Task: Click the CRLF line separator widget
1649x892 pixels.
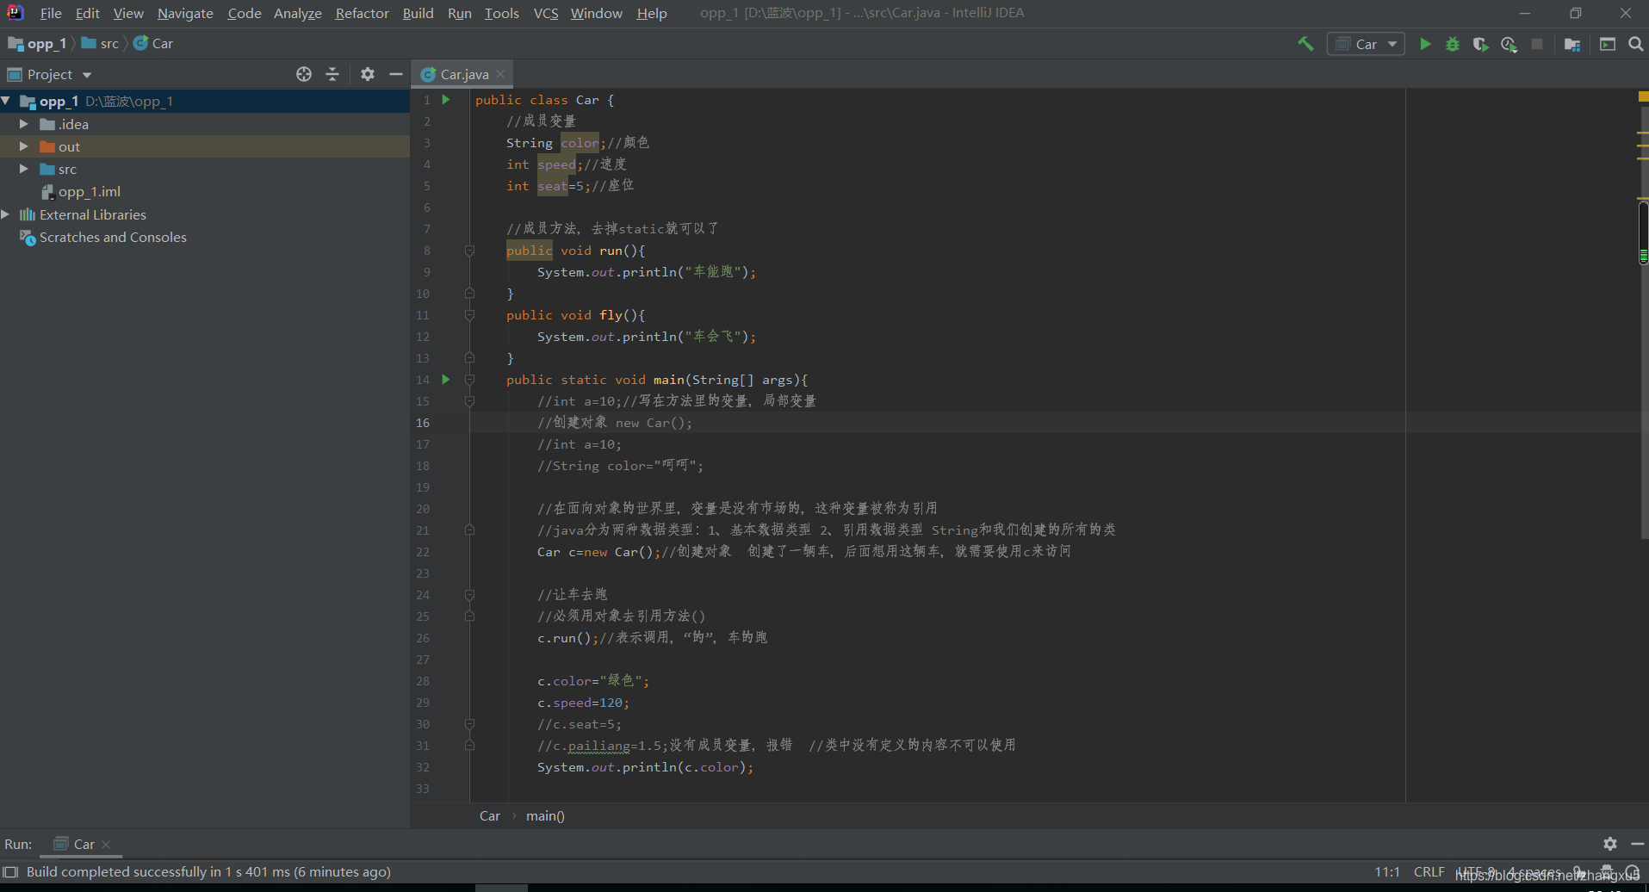Action: [x=1429, y=871]
